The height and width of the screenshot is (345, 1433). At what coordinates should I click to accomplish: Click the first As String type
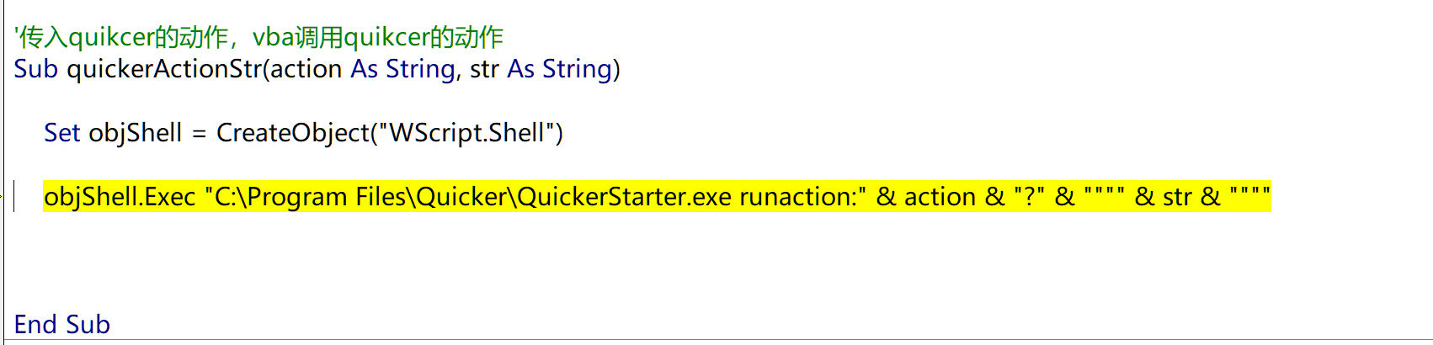tap(403, 69)
